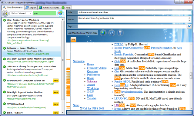Click the Ask Bluey app icon in title bar

(3, 2)
